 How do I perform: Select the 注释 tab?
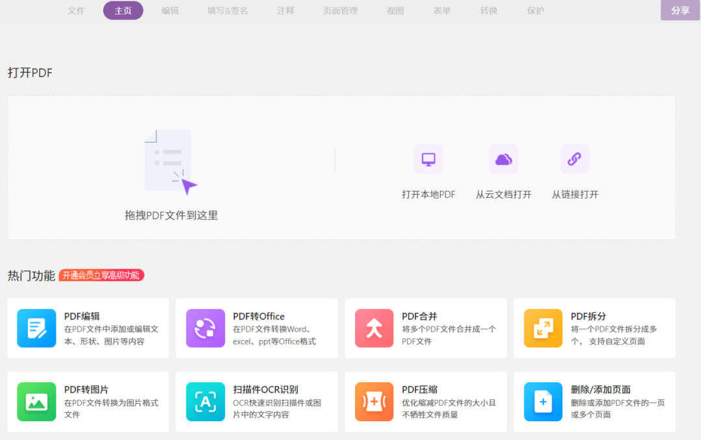[286, 10]
